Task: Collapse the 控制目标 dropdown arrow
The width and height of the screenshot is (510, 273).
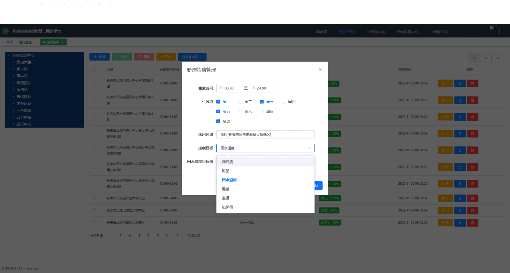Action: [310, 148]
